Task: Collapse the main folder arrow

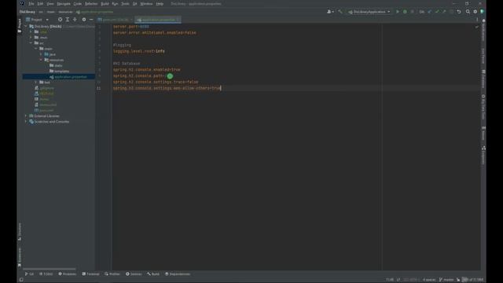Action: tap(36, 49)
